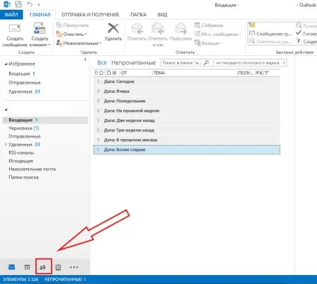Screen dimensions: 317x284
Task: Open Calendar navigation icon
Action: [x=27, y=267]
